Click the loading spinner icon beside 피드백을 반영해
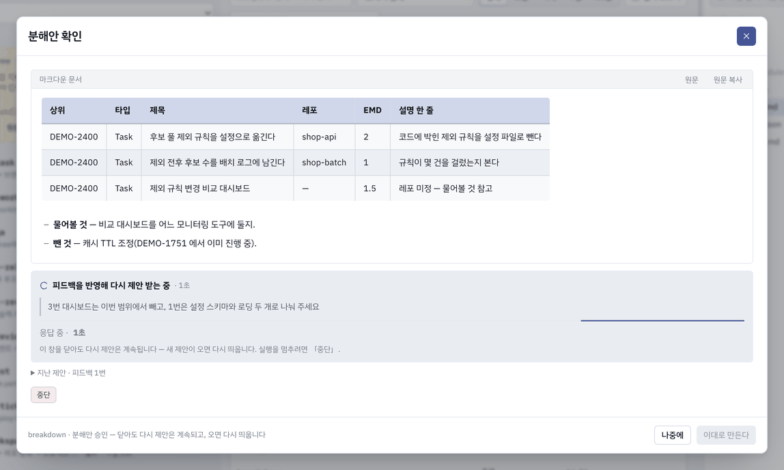 pyautogui.click(x=44, y=286)
